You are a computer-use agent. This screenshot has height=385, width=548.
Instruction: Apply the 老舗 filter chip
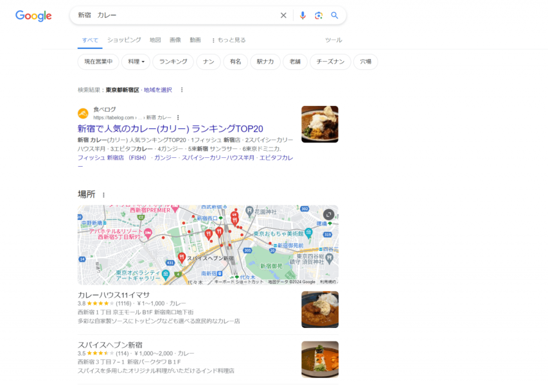click(295, 62)
